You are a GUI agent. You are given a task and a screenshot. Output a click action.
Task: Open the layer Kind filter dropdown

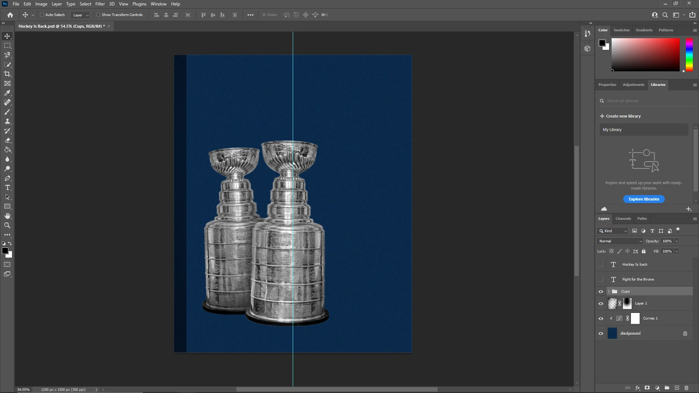613,231
